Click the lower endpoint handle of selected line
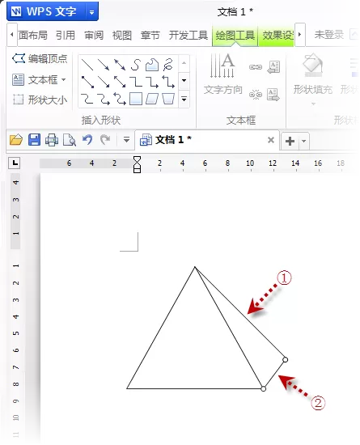The width and height of the screenshot is (360, 445). coord(263,388)
